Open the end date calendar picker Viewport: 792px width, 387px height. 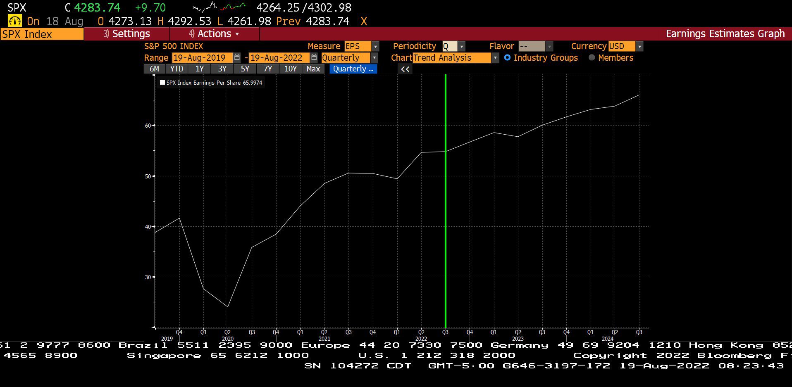pyautogui.click(x=314, y=57)
